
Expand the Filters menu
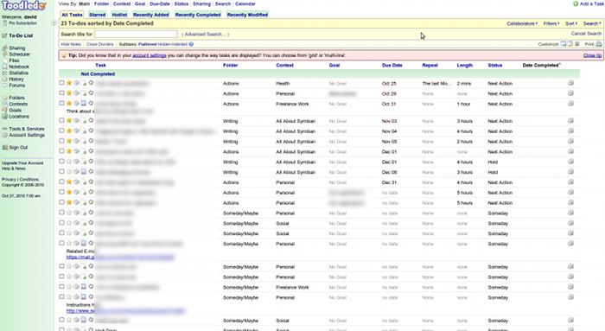point(551,23)
